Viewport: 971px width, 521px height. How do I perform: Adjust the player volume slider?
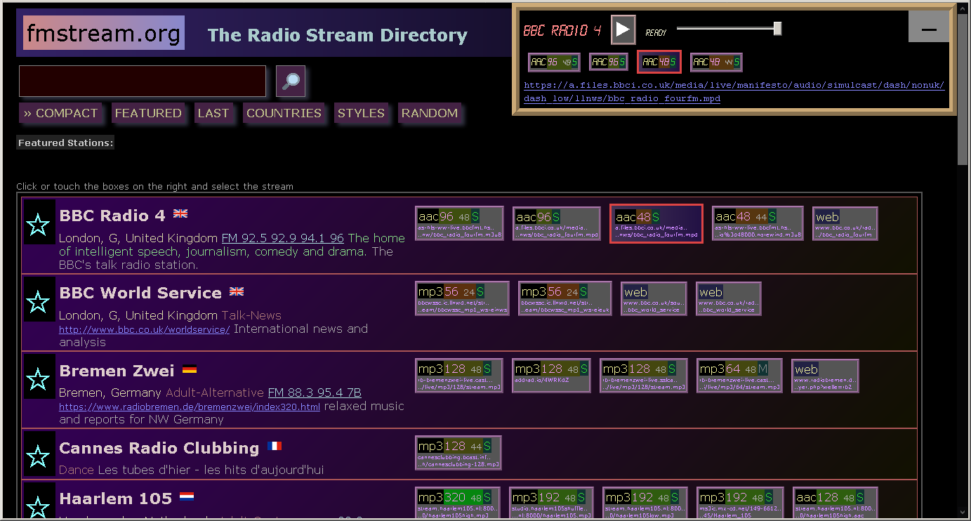click(x=729, y=29)
